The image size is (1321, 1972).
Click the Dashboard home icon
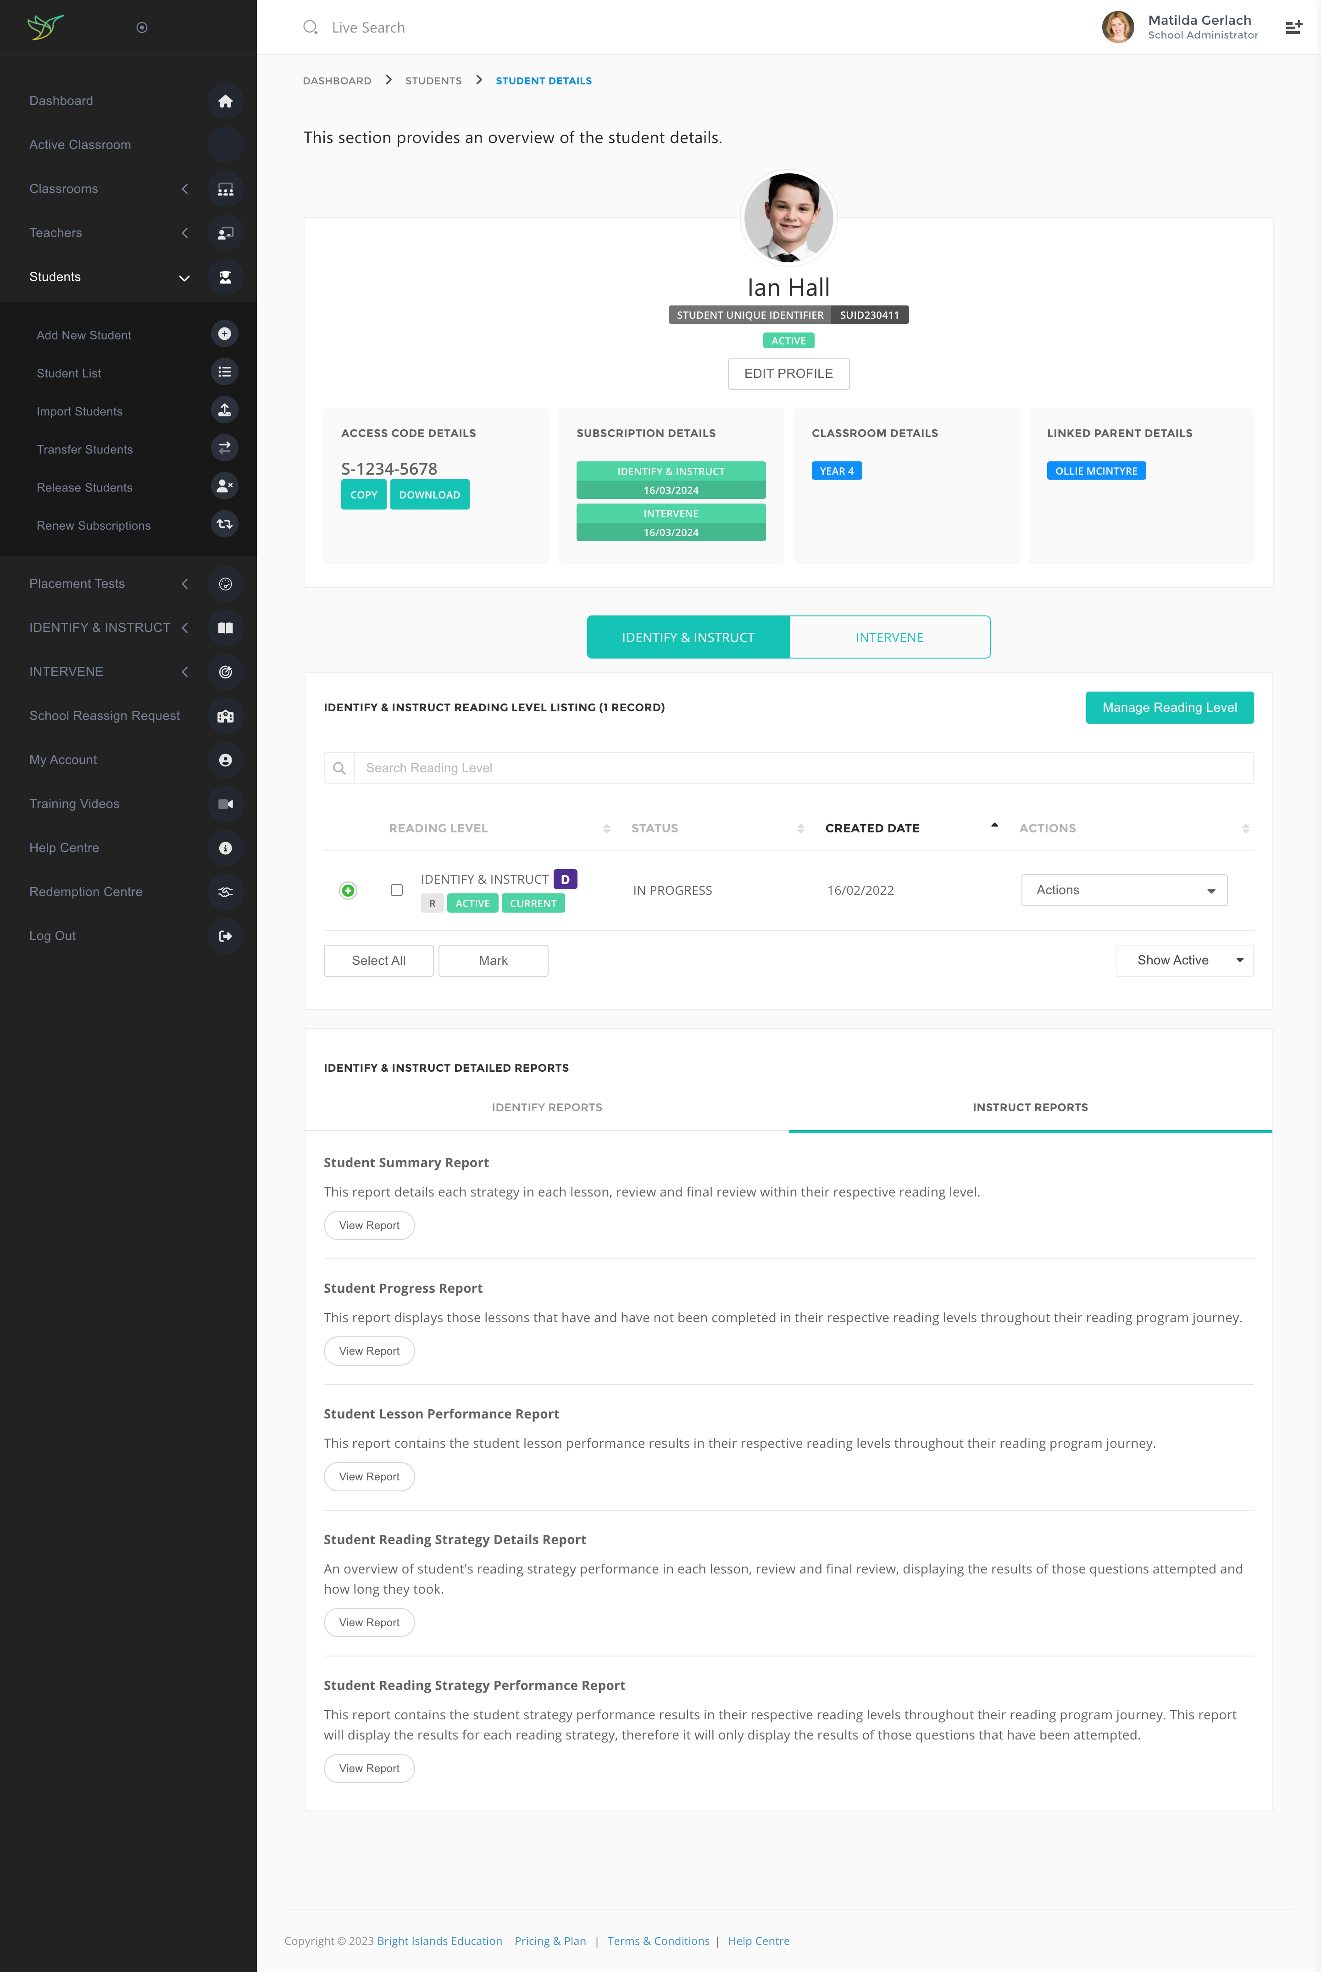coord(225,101)
